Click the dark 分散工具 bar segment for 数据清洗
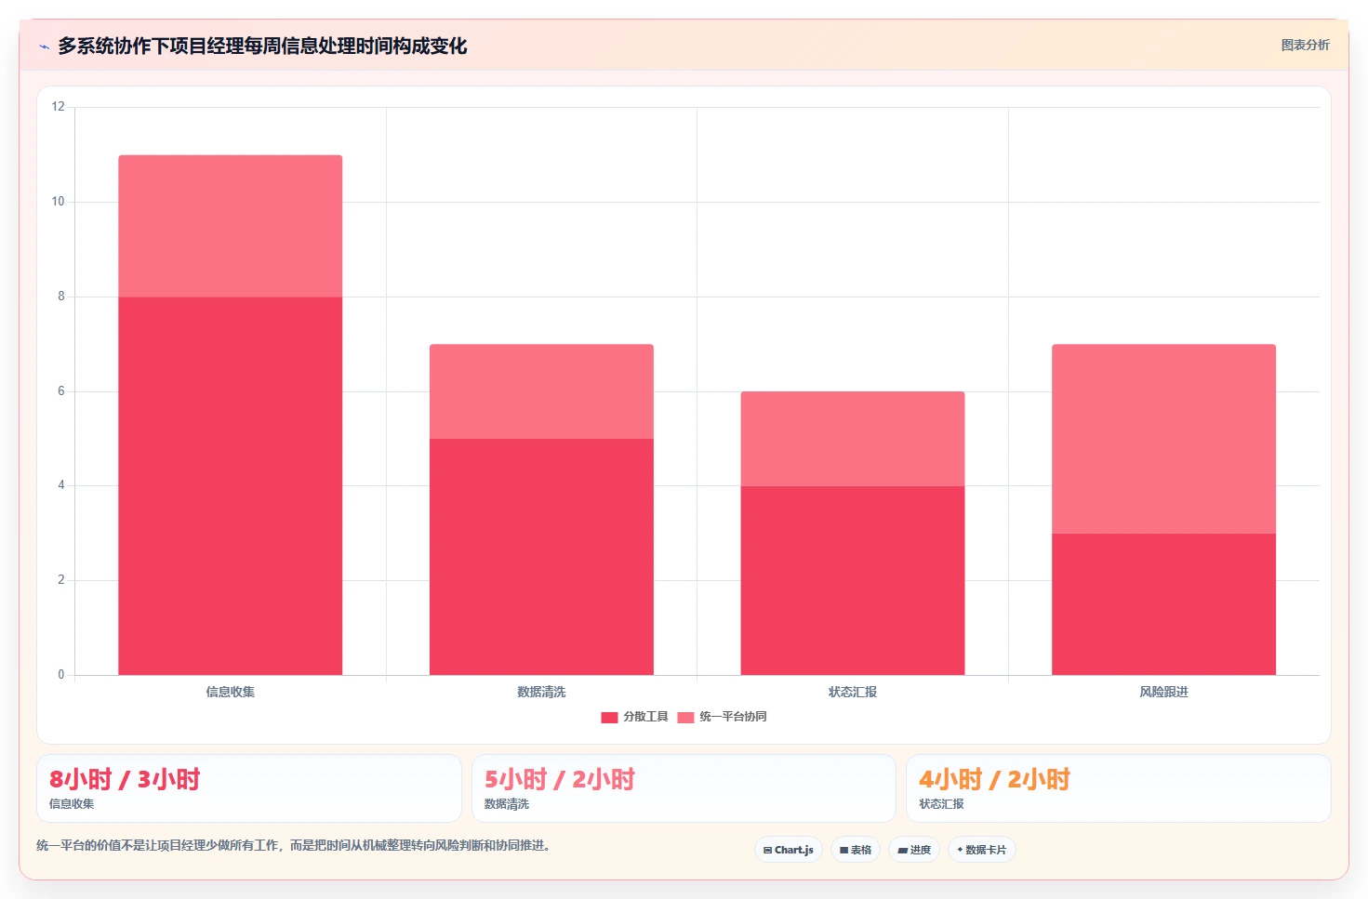 tap(541, 557)
